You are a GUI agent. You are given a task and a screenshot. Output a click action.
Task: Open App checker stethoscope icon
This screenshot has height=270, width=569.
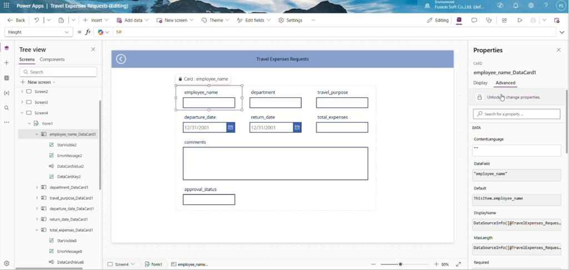489,21
